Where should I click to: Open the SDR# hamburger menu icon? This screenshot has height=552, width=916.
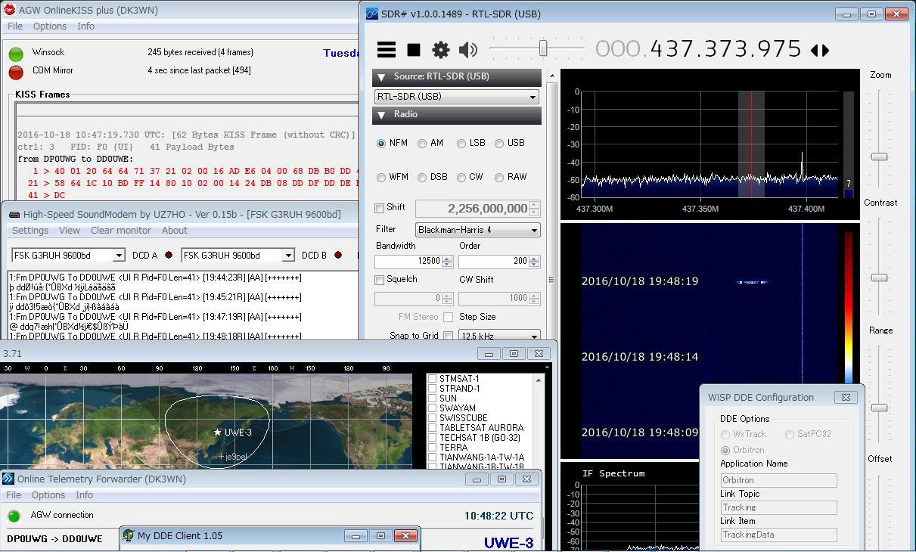387,50
